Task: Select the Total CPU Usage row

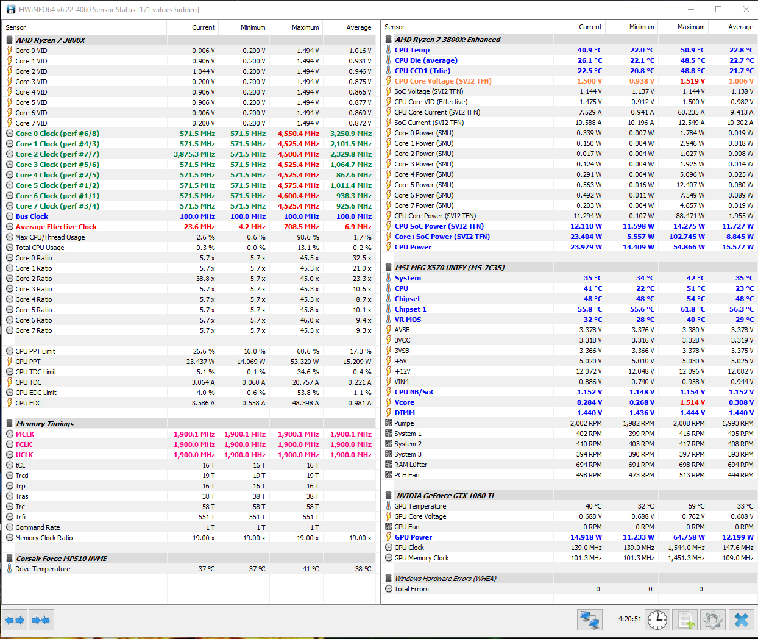Action: click(x=189, y=248)
